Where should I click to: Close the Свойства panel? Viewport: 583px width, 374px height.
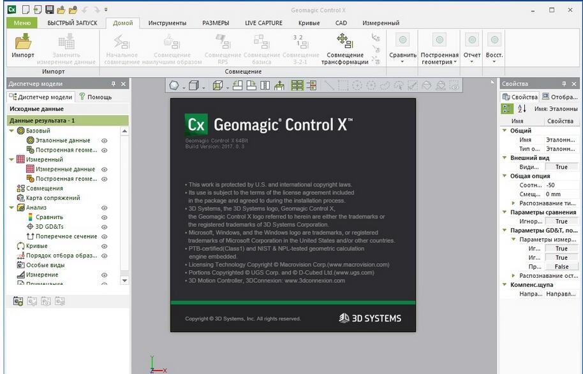(x=573, y=84)
